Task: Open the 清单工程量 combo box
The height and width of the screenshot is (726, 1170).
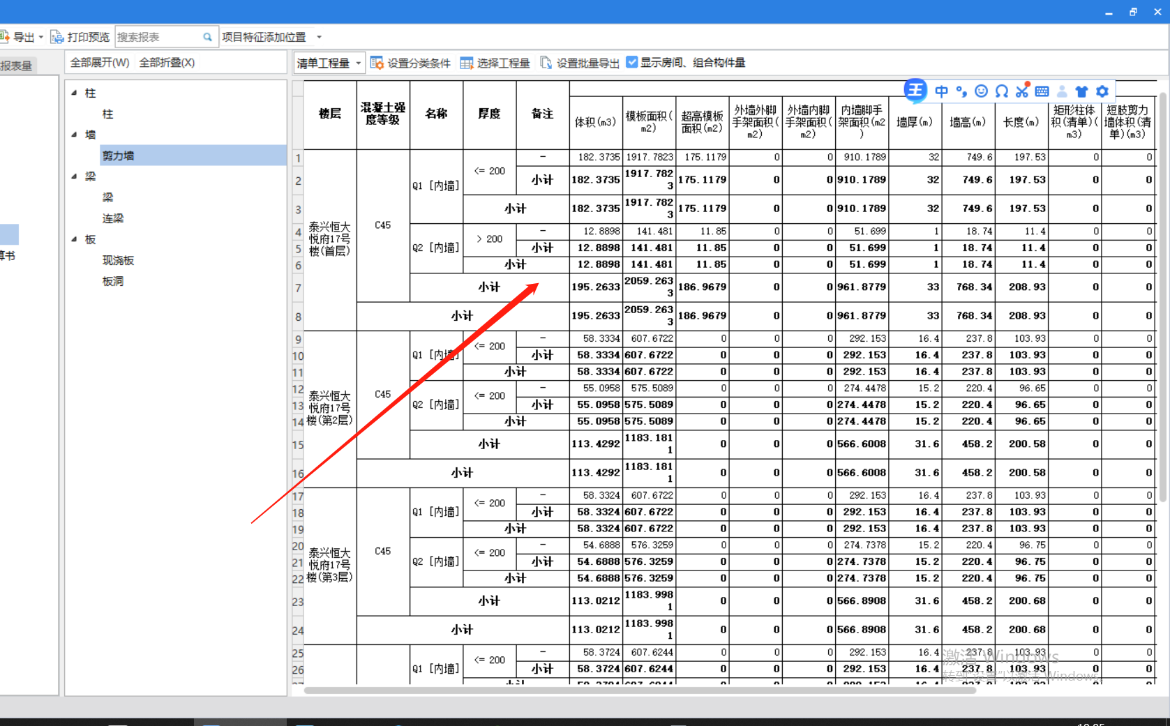Action: [x=329, y=63]
